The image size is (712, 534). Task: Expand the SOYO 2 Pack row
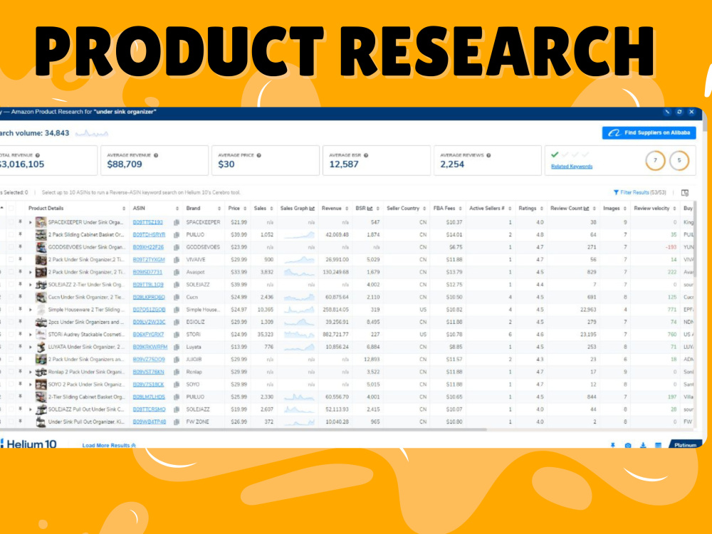coord(31,384)
